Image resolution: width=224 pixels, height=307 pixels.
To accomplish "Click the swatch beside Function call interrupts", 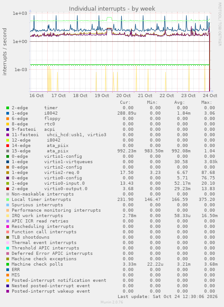I will [8, 232].
